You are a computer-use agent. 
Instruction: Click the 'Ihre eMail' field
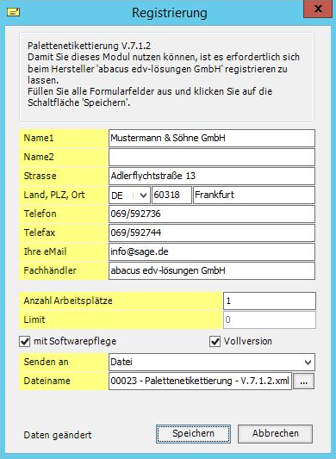pos(212,251)
